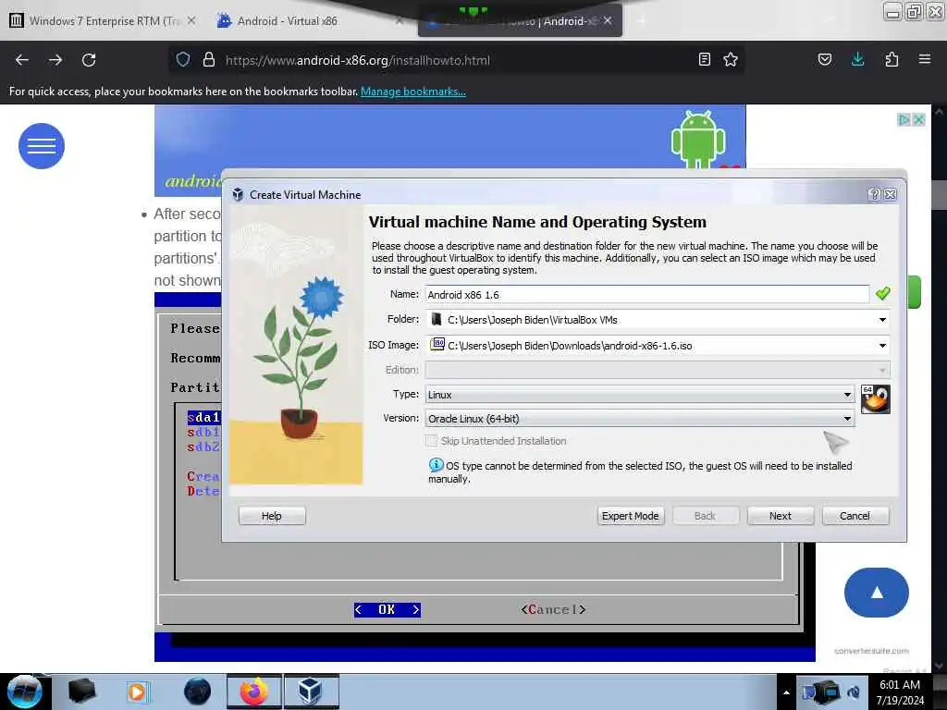947x710 pixels.
Task: Click the browser URL address bar
Action: click(x=456, y=60)
